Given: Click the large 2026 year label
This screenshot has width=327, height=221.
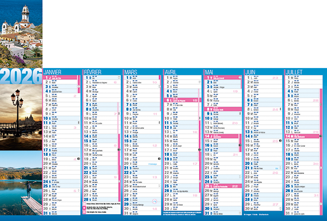Looking at the screenshot, I should (21, 76).
